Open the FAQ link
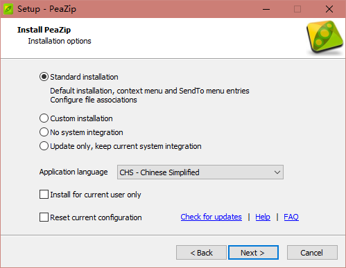 [291, 217]
